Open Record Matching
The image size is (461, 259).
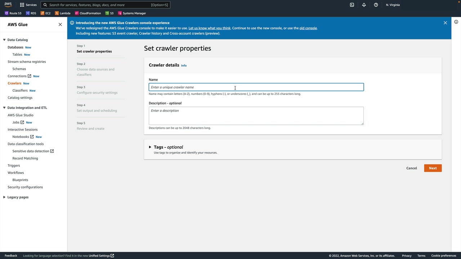25,158
